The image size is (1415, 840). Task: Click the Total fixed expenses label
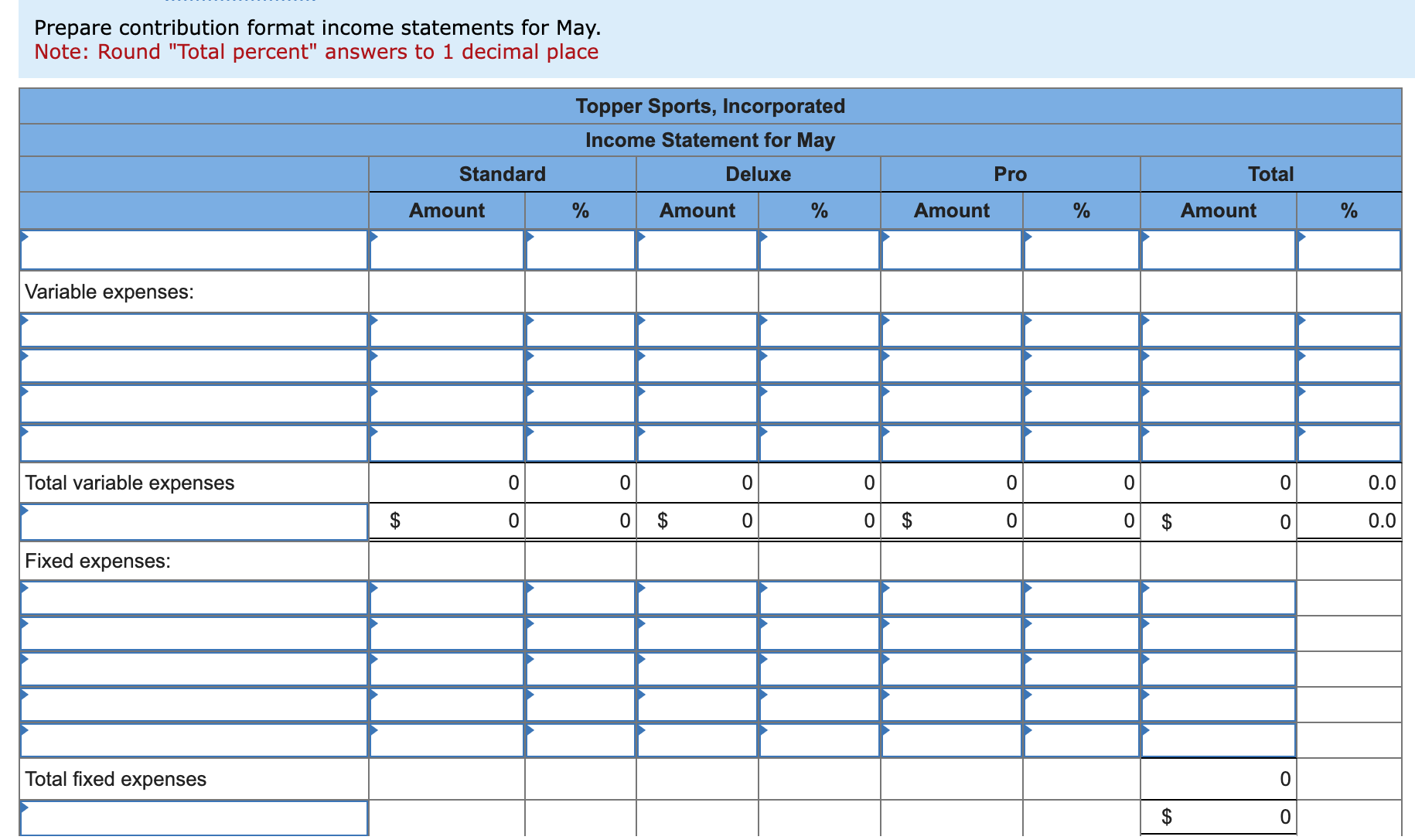[x=116, y=779]
